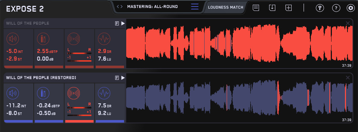
Task: Click the red status bar under Restored stereo
Action: (79, 121)
